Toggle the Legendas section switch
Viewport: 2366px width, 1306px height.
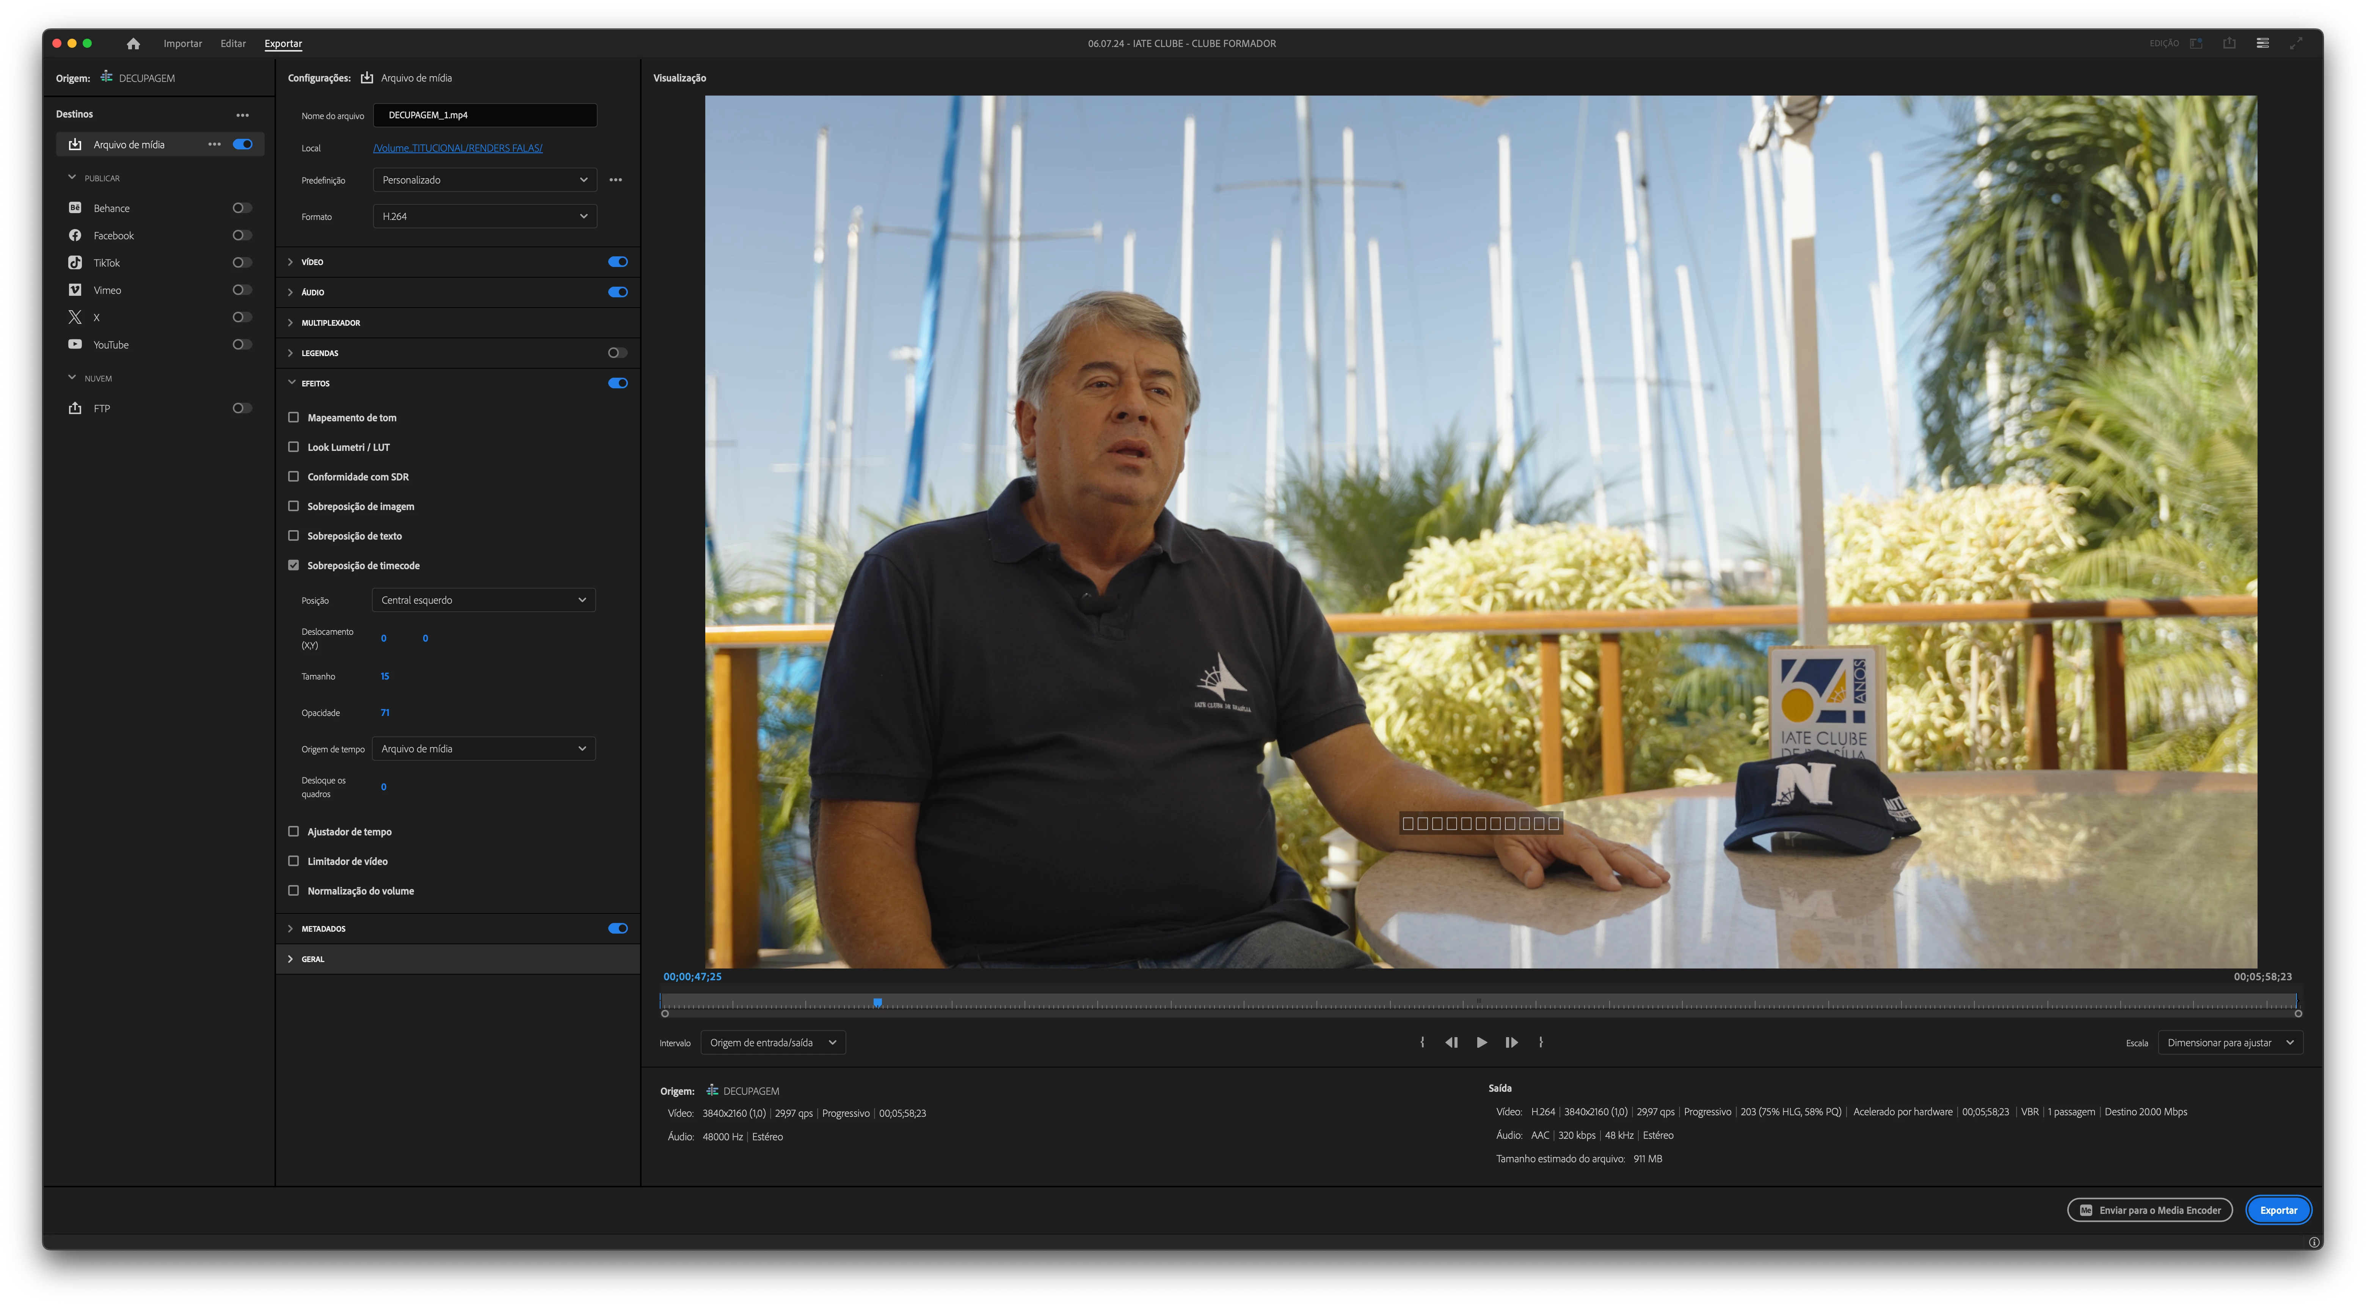pos(617,353)
